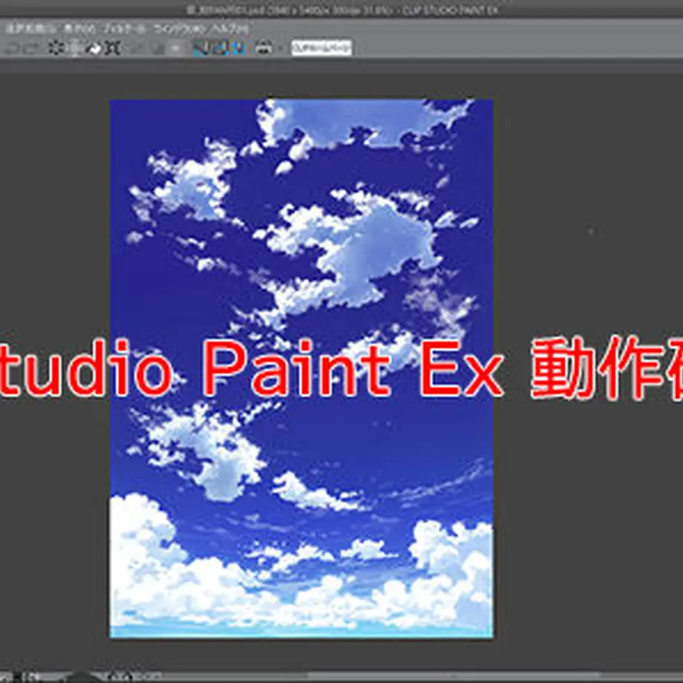Click the Scale/Rotate transform icon
The width and height of the screenshot is (683, 683).
112,48
